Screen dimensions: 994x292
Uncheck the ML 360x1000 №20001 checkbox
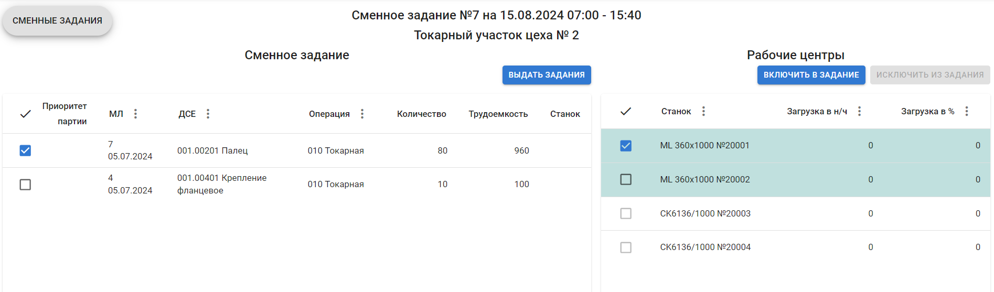(626, 146)
